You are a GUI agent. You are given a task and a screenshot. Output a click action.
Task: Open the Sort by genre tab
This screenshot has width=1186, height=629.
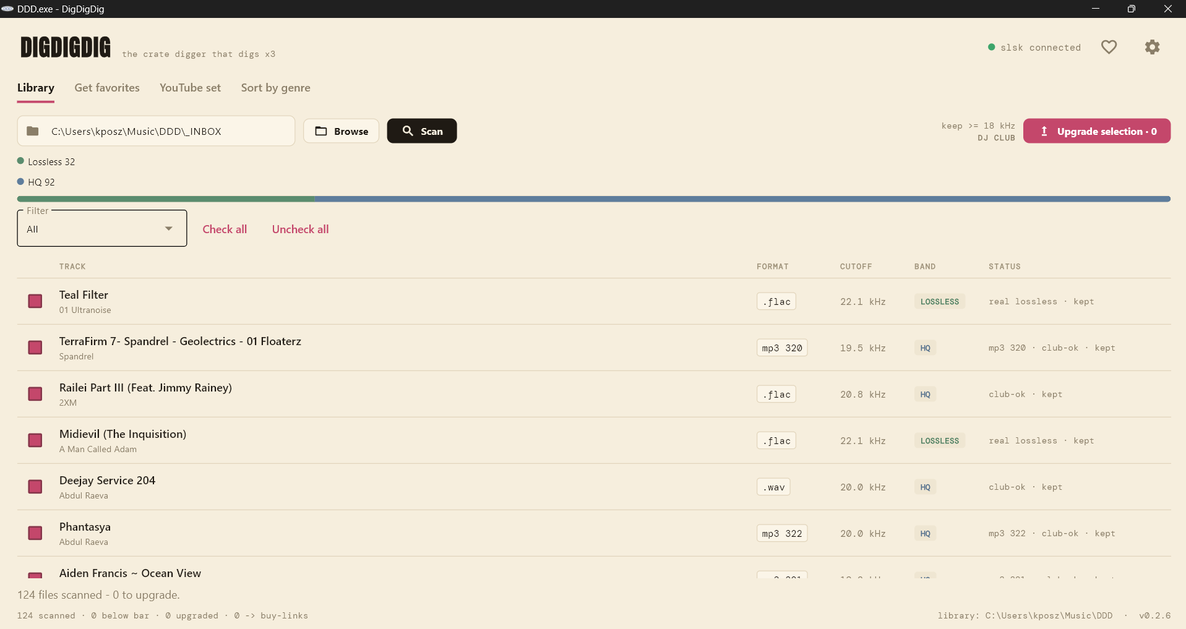(276, 88)
